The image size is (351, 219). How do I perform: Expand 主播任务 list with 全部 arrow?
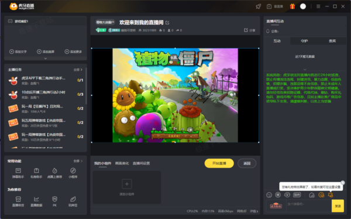pyautogui.click(x=78, y=69)
